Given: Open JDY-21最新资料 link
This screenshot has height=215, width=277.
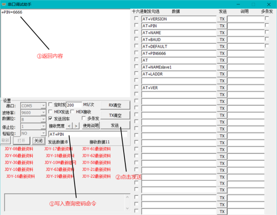Looking at the screenshot, I should (x=96, y=170).
